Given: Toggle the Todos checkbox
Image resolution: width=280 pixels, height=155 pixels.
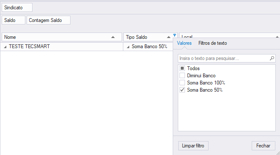Looking at the screenshot, I should click(182, 68).
